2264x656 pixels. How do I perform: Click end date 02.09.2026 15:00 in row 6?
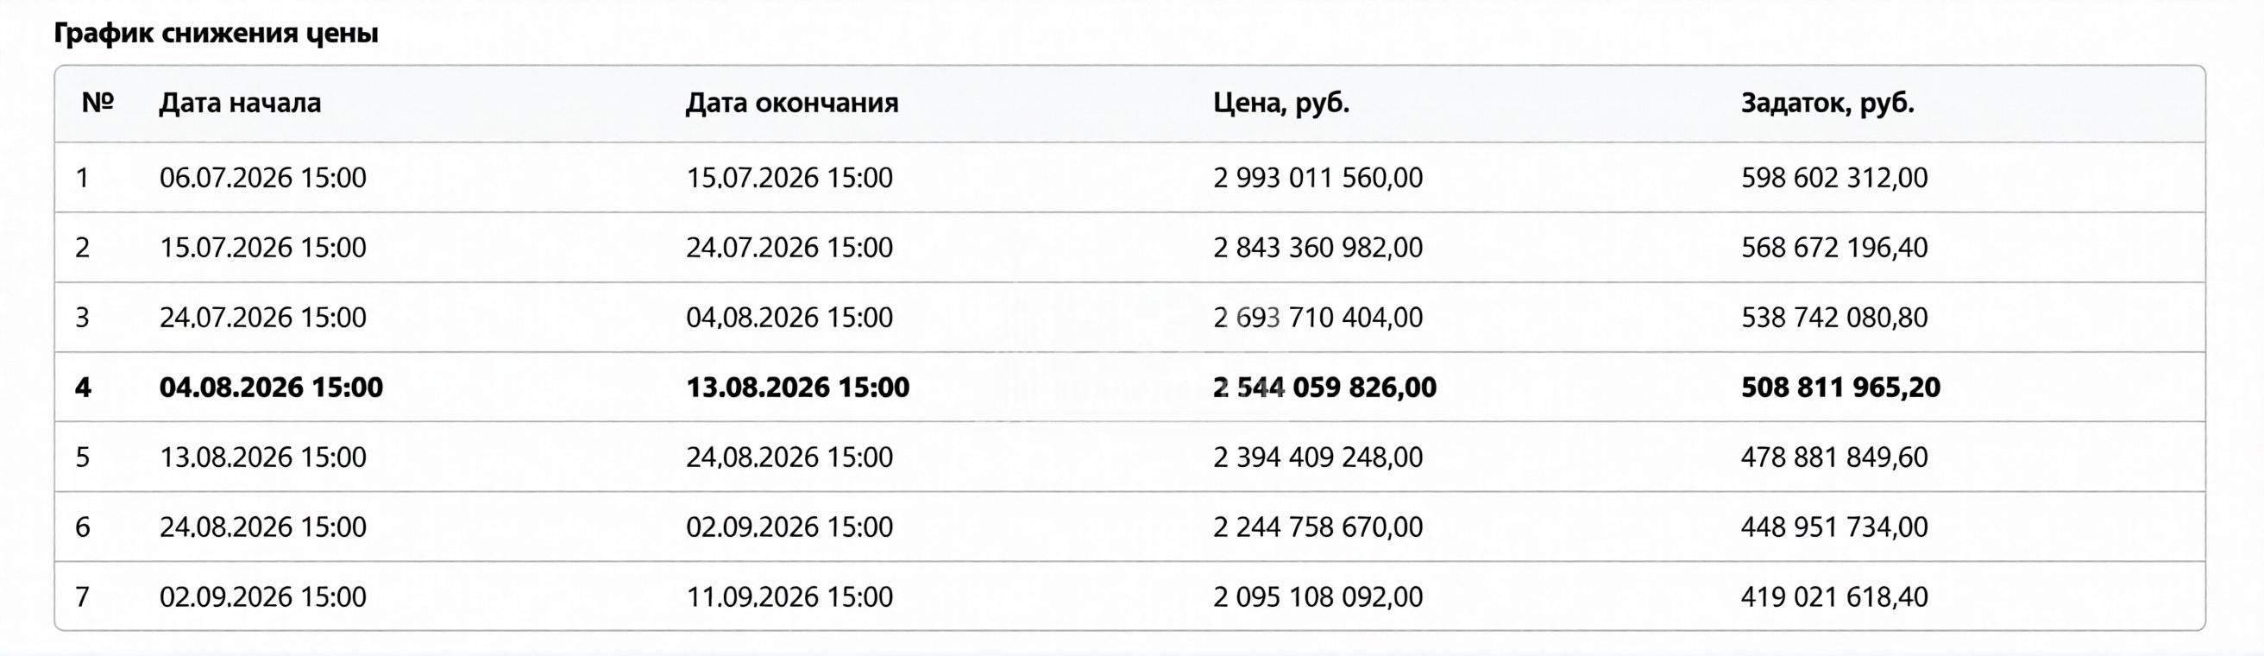pos(789,527)
